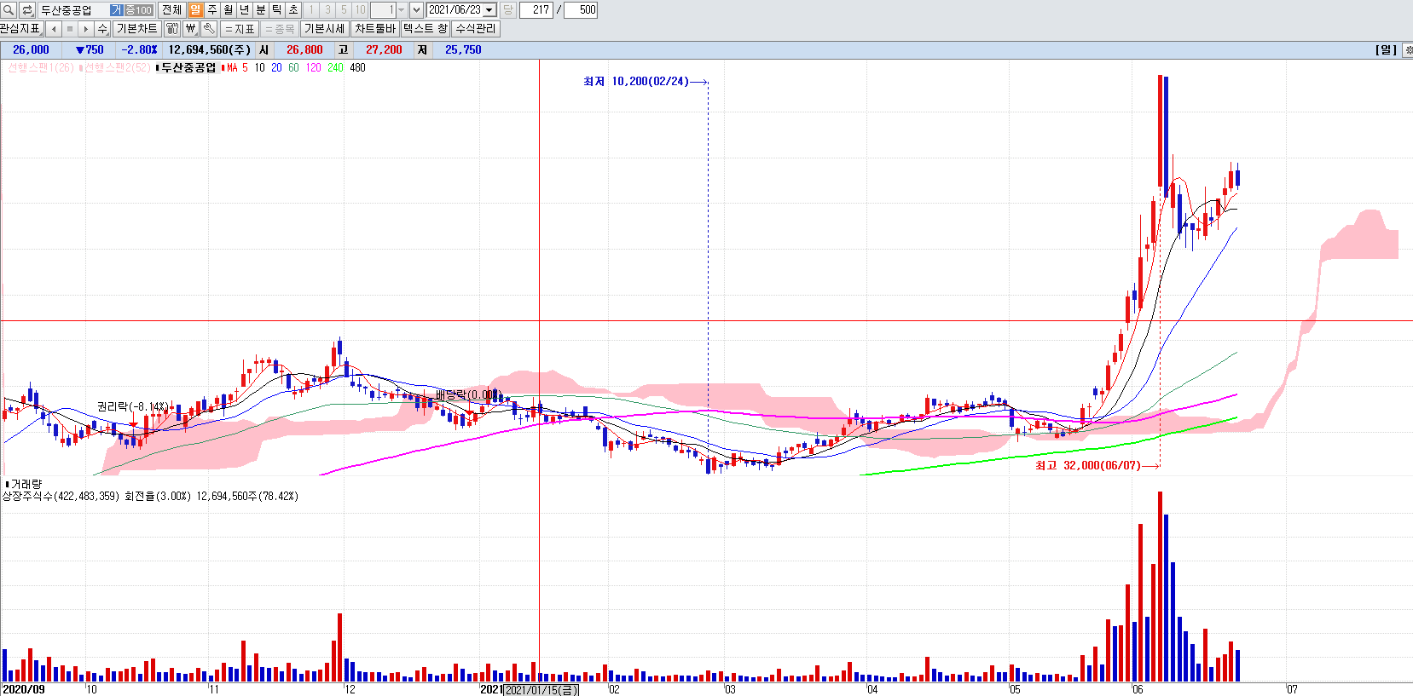The height and width of the screenshot is (696, 1413).
Task: Click the 선행스팬1(26) legend label
Action: (40, 68)
